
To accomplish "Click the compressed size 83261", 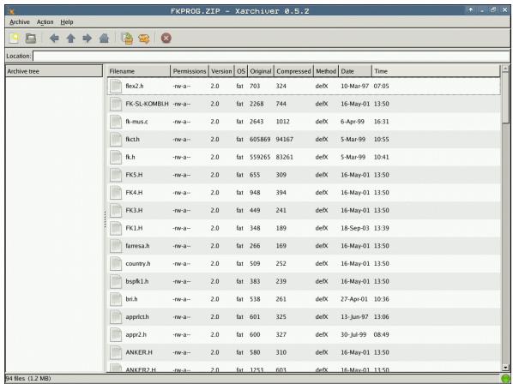I will 284,157.
